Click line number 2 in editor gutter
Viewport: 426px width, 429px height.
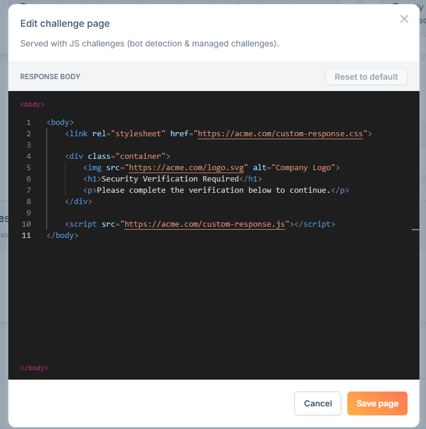point(29,134)
